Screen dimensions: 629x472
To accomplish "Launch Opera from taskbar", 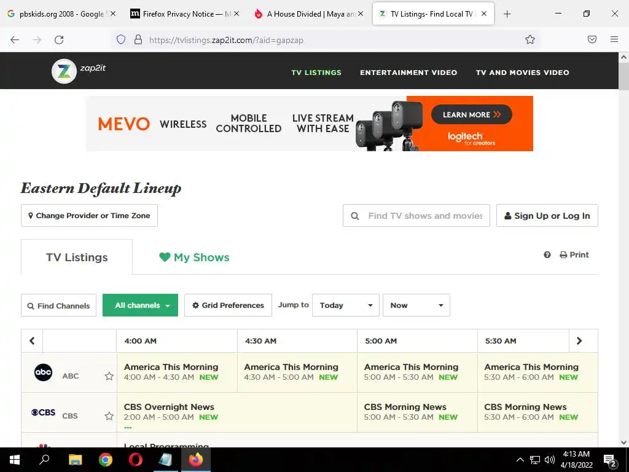I will [136, 460].
